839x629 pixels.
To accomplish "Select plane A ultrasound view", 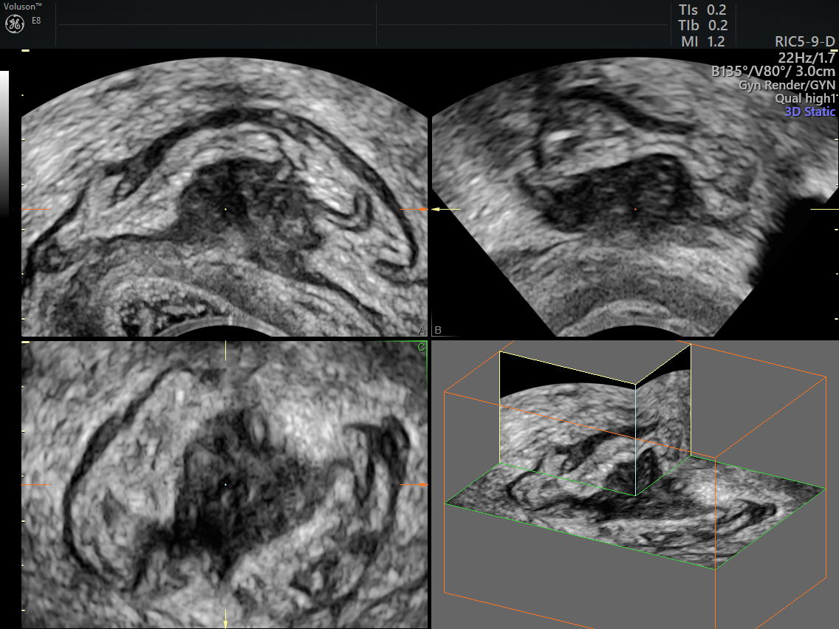I will coord(225,196).
